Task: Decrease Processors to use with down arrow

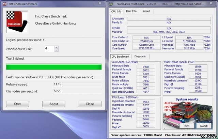Action: [56, 50]
